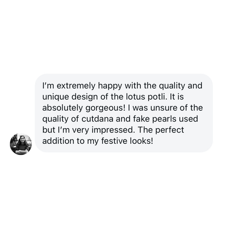Click the word "happy" in the message
Image resolution: width=227 pixels, height=227 pixels.
click(110, 87)
